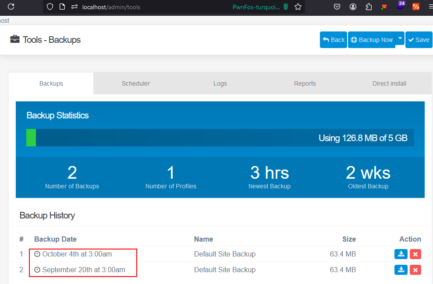
Task: Click the "October 4th at 3:00am" date
Action: (x=77, y=254)
